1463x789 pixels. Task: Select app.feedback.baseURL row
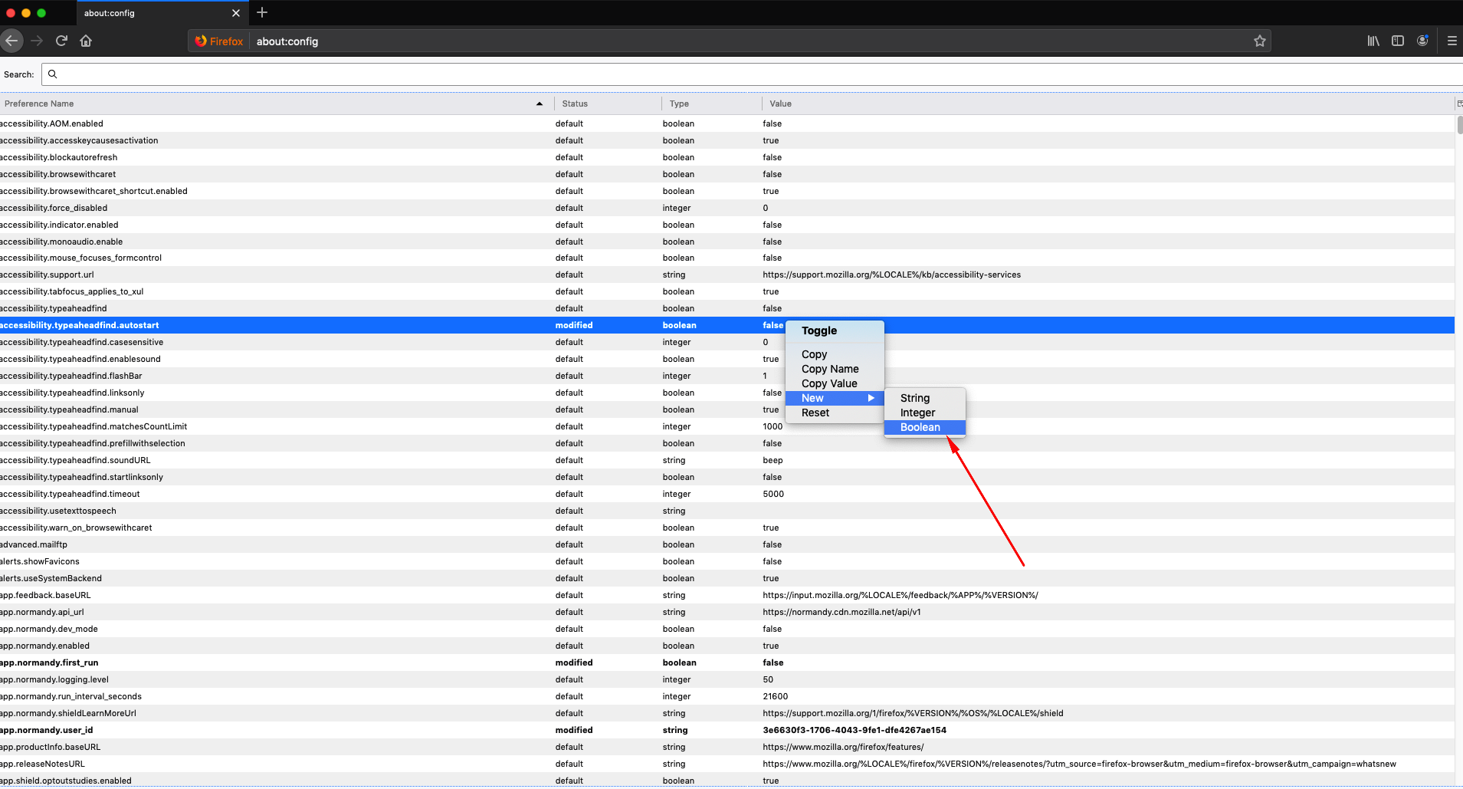click(x=727, y=595)
